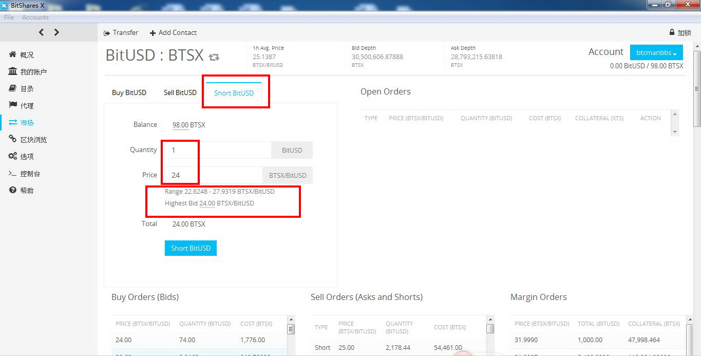Click the Bid Depth value 30,500,606.87888
Screen dimensions: 701x356
(377, 57)
